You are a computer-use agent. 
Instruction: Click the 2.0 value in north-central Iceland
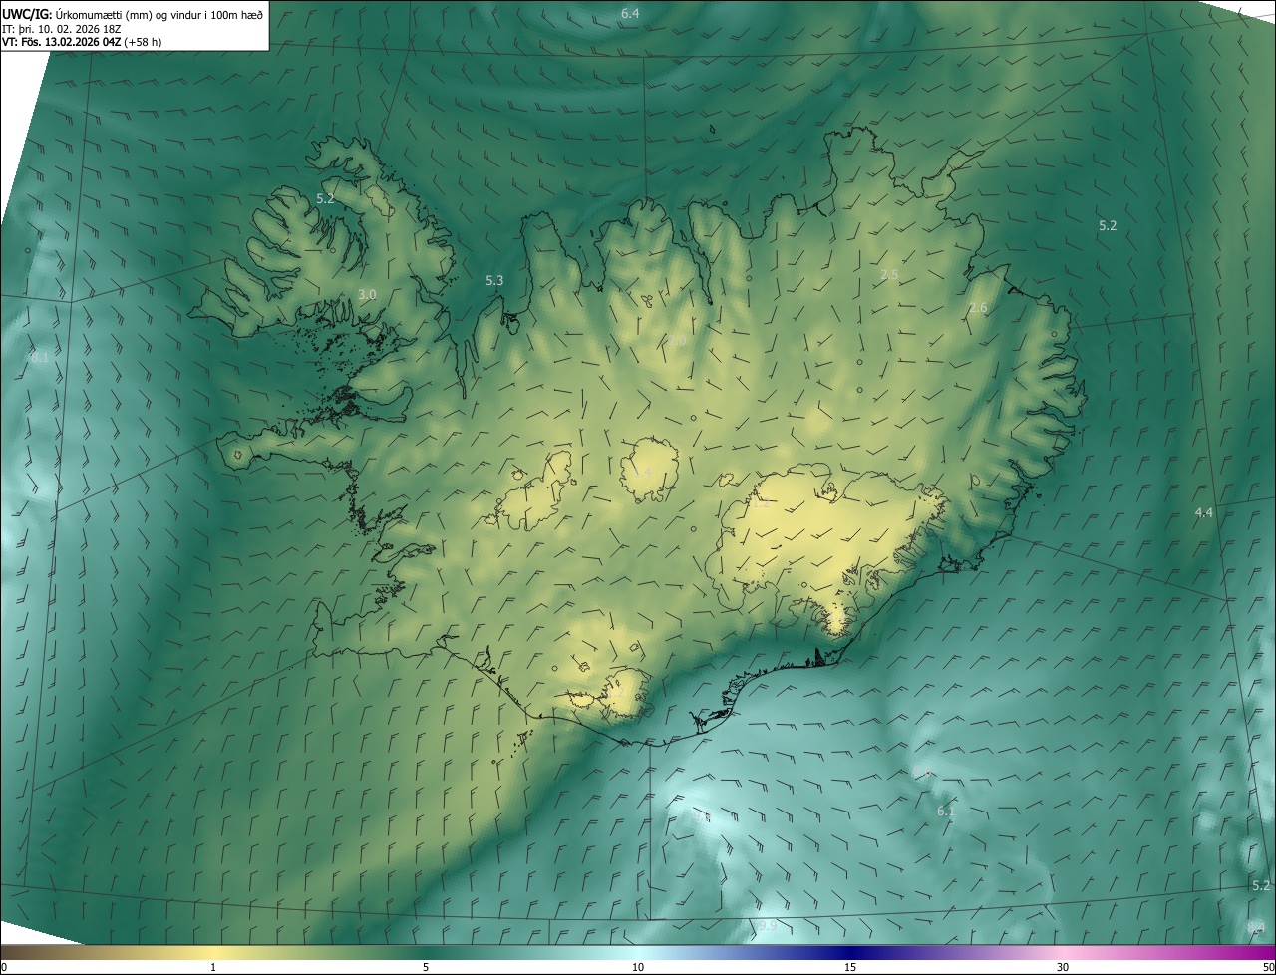coord(677,341)
